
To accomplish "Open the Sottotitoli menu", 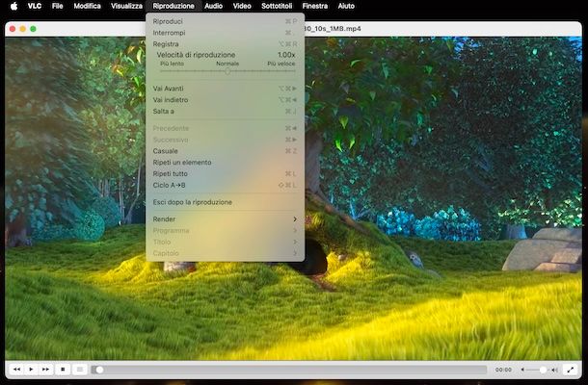I will 277,6.
